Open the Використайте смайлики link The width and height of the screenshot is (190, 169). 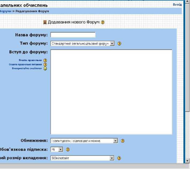[x=27, y=69]
